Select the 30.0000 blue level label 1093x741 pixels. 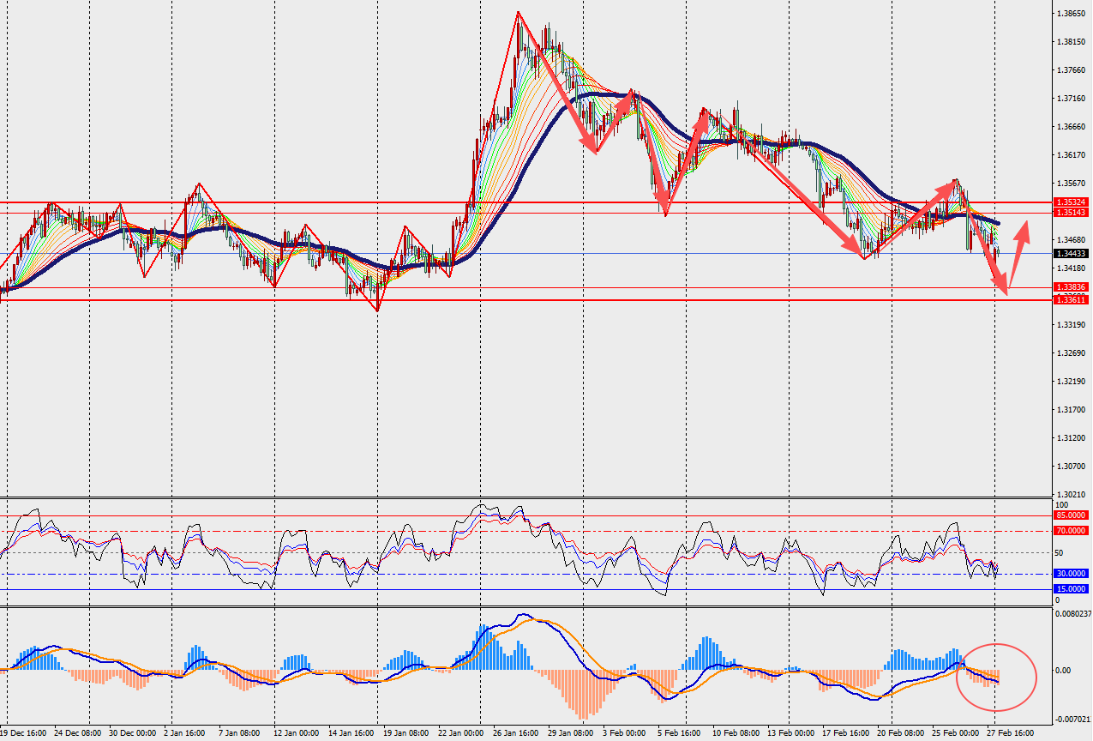(1072, 574)
